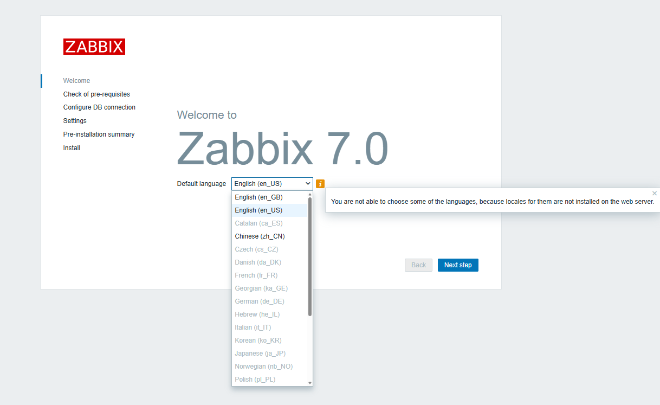Pick German (de_DE) language option
The height and width of the screenshot is (405, 660).
pos(270,301)
